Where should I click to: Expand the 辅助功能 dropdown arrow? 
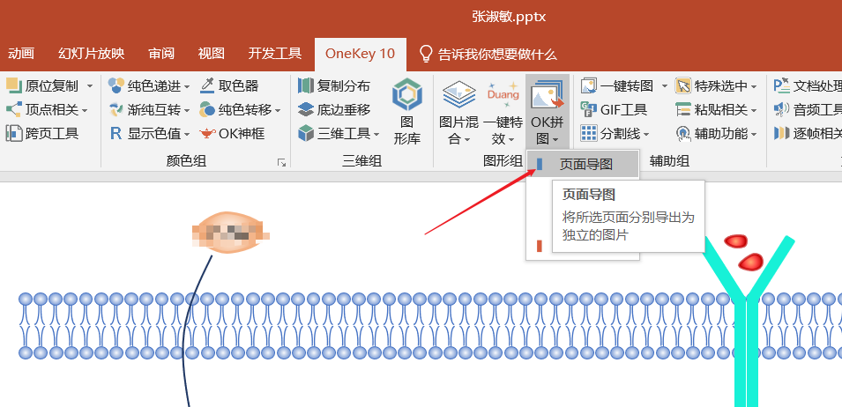[754, 134]
